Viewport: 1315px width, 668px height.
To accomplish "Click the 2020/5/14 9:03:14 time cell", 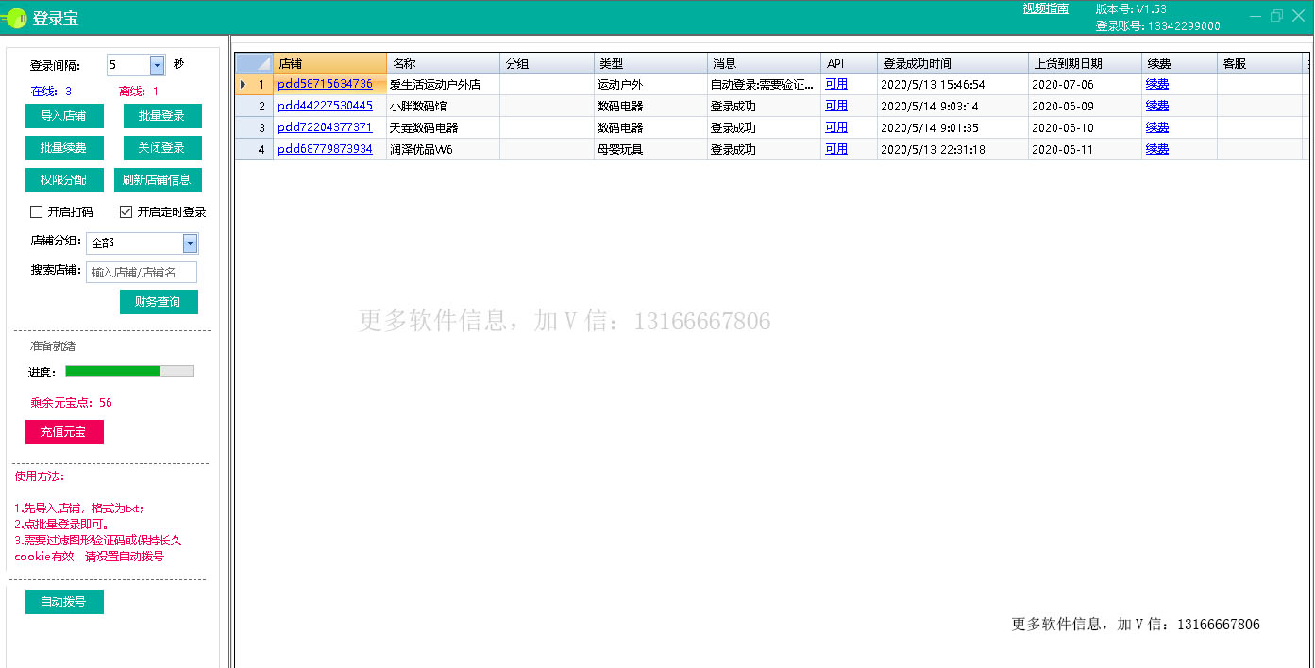I will point(953,106).
